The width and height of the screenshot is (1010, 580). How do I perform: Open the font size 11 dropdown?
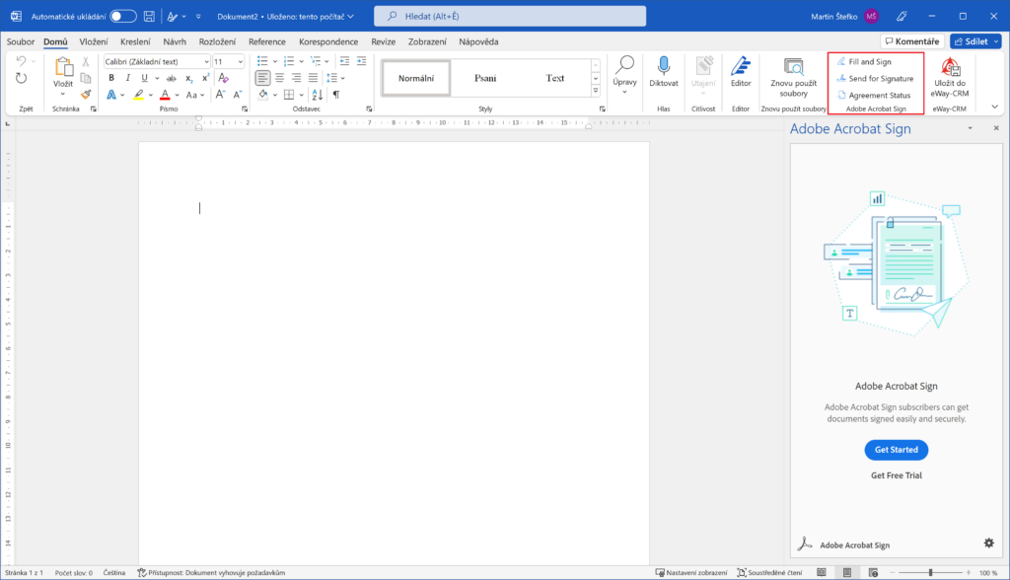pyautogui.click(x=241, y=62)
